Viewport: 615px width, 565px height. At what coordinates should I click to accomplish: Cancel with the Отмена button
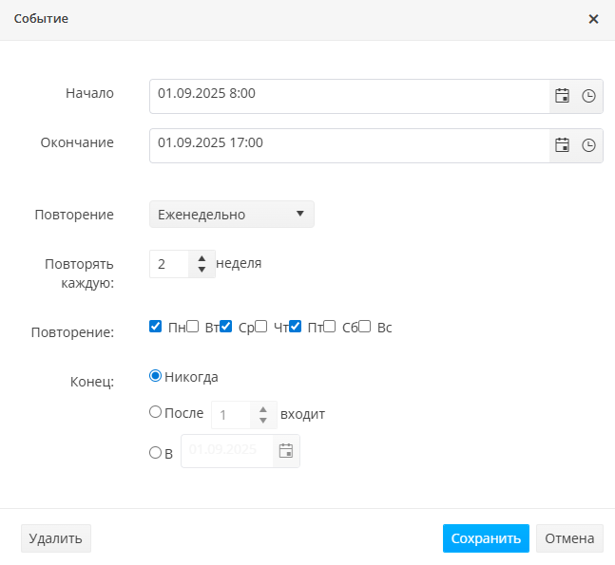(x=569, y=538)
